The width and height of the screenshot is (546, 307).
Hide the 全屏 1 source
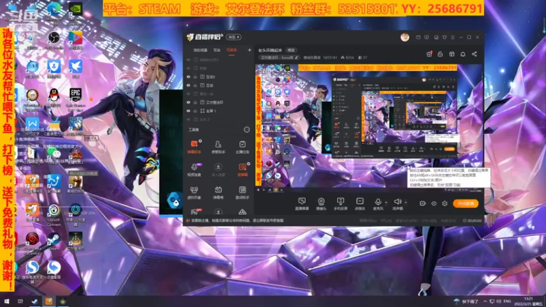tap(188, 111)
